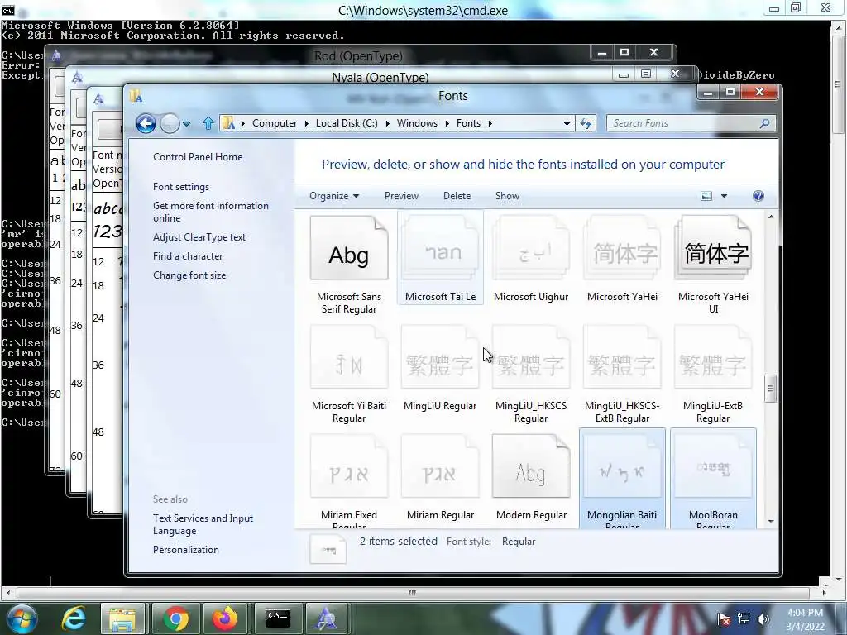847x635 pixels.
Task: Select the Microsoft YaHei font icon
Action: [x=622, y=249]
